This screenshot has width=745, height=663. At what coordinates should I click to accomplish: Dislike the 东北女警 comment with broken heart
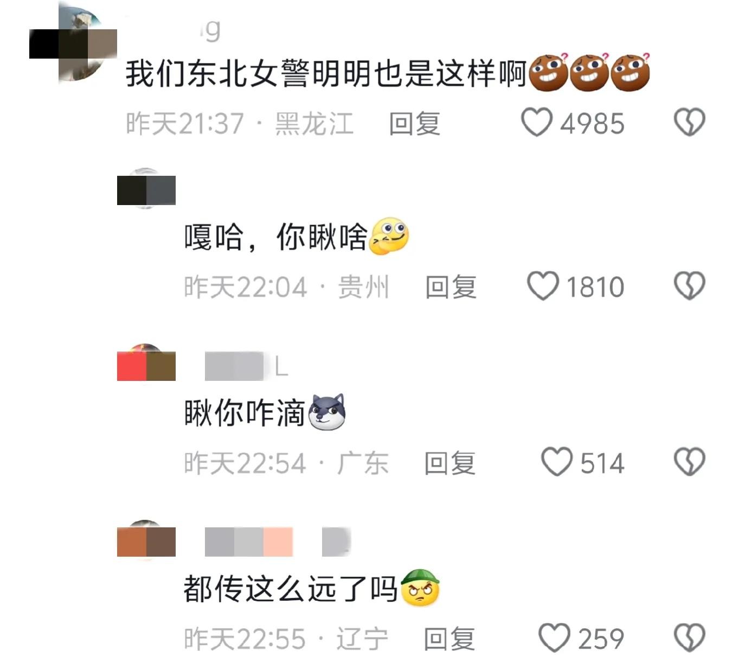pyautogui.click(x=689, y=123)
